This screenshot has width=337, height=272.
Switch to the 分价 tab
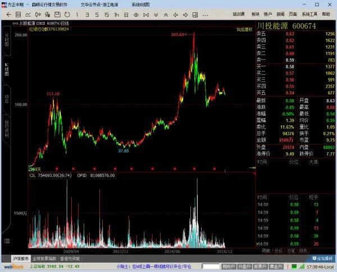[x=279, y=251]
